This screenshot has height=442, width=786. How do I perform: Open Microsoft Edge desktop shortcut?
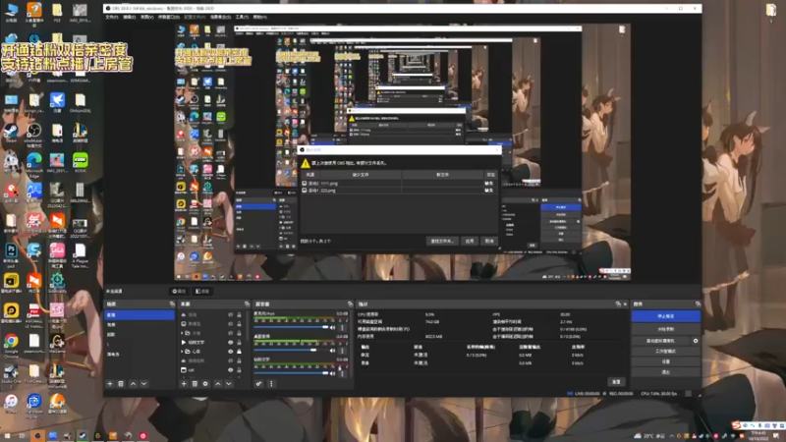(x=34, y=165)
